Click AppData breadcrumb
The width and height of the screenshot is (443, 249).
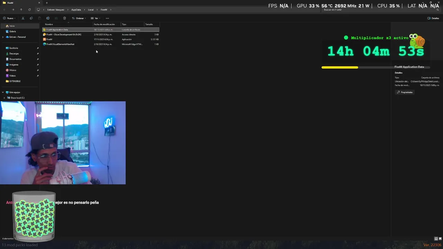pos(76,10)
